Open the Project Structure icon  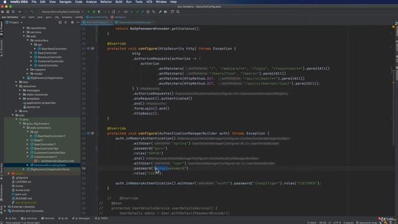165,12
